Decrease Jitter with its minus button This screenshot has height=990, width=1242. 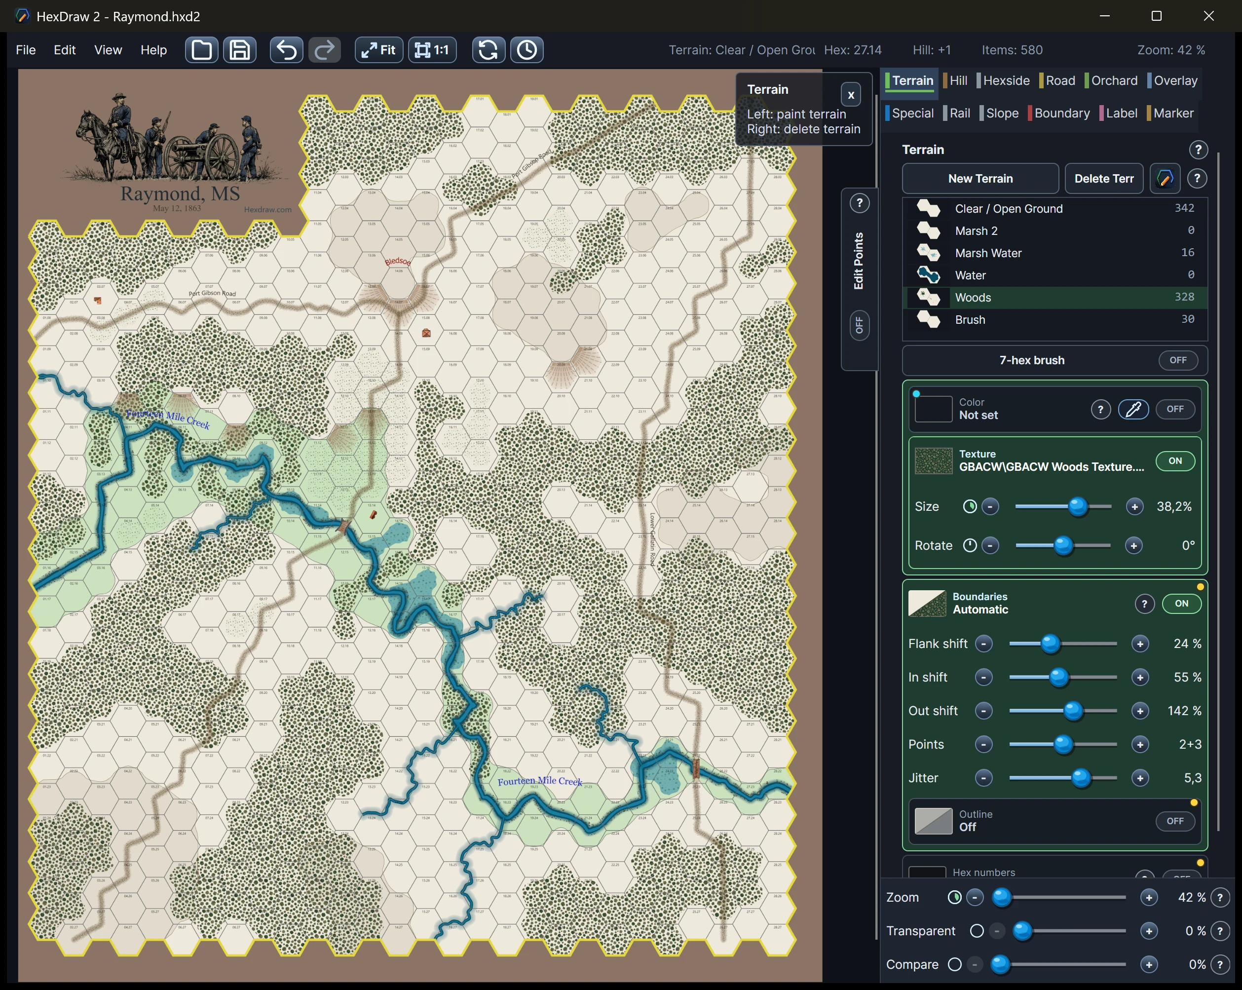[x=983, y=778]
